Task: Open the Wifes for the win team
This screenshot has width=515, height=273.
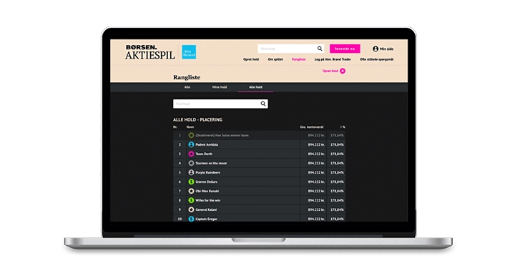Action: coord(208,201)
